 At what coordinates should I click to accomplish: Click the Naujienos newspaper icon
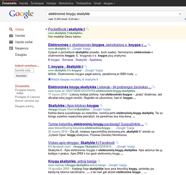(x=11, y=48)
